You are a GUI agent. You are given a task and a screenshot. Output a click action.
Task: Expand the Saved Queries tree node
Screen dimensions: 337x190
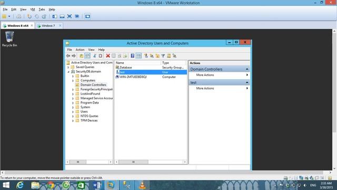tap(68, 67)
